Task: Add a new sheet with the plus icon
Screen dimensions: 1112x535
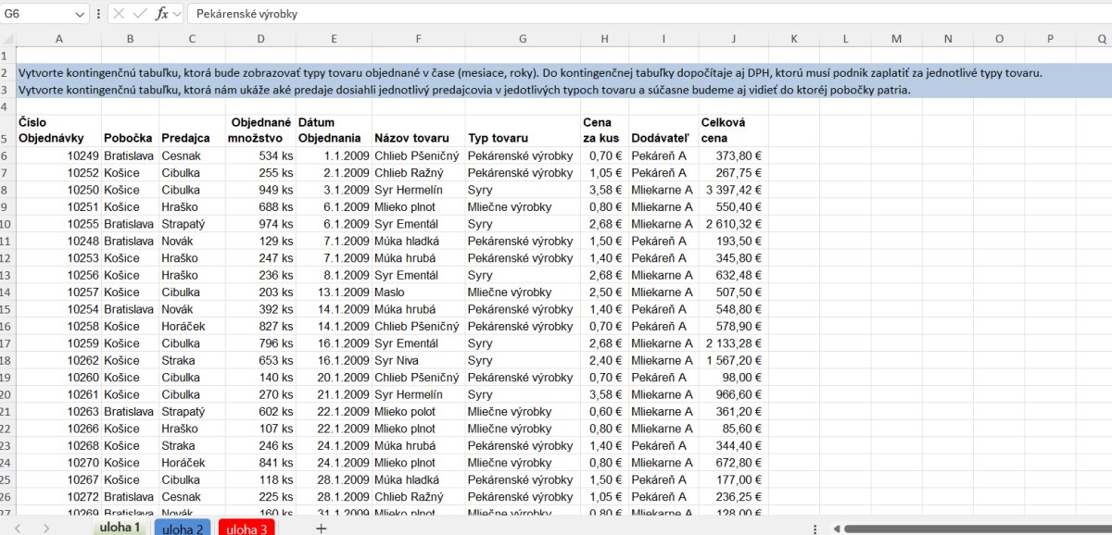Action: (321, 528)
